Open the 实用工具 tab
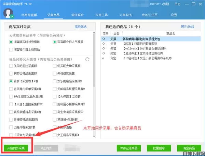205x156 pixels. click(101, 15)
